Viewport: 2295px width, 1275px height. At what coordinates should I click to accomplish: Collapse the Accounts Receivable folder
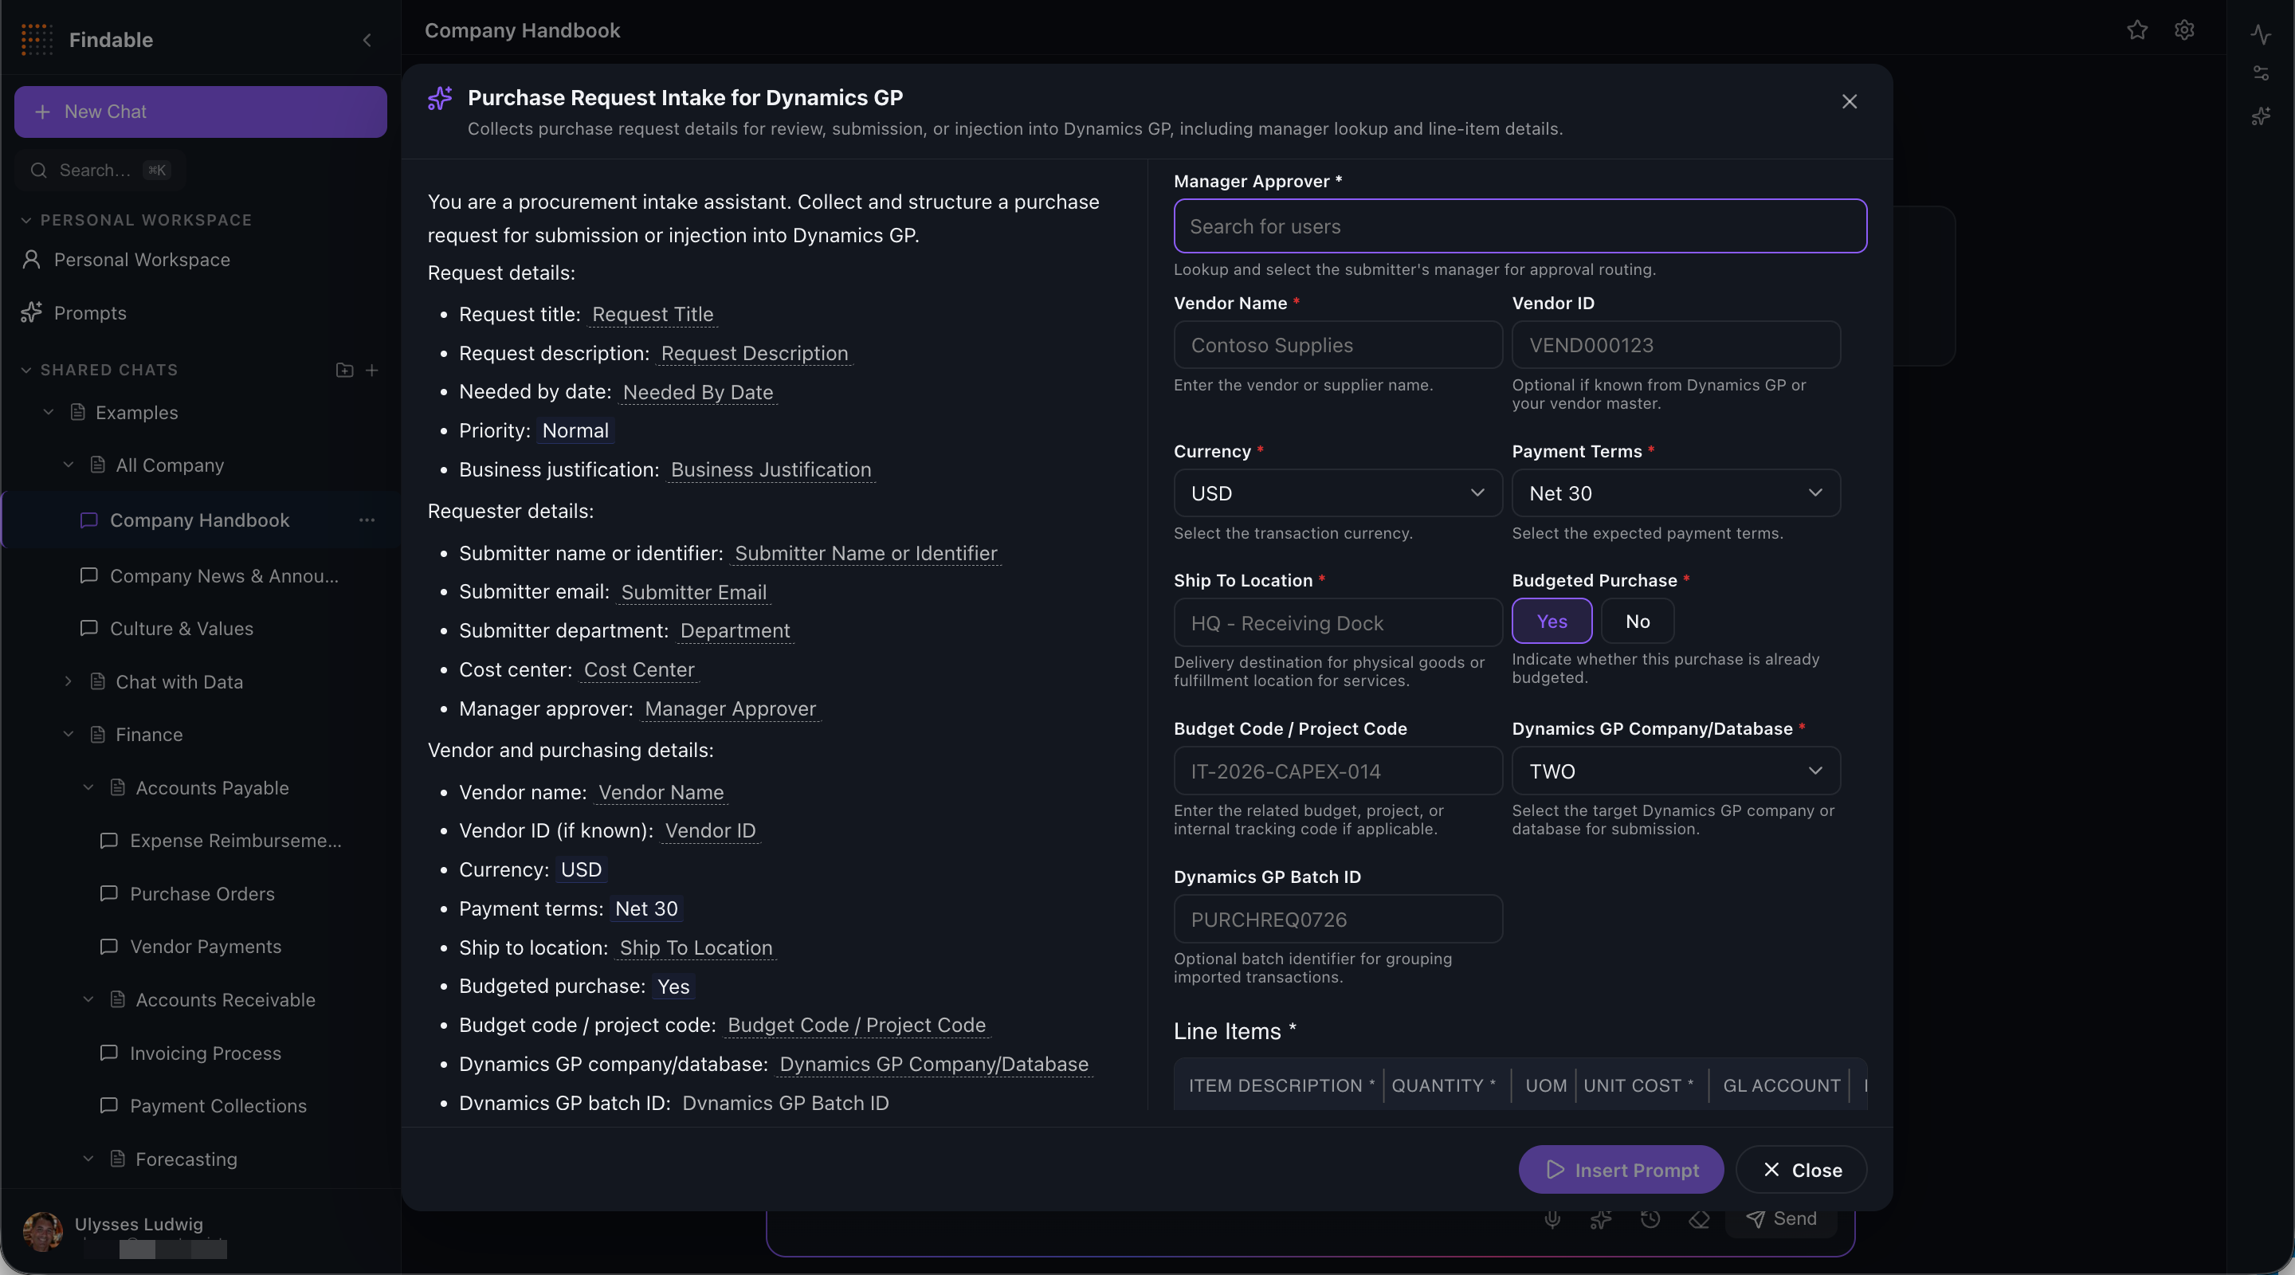click(88, 998)
